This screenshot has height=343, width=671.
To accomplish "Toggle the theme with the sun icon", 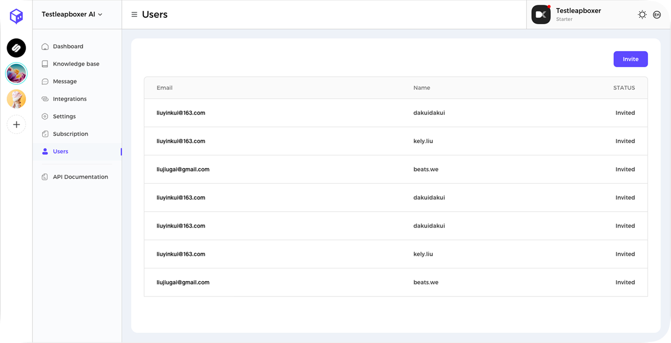I will point(642,14).
